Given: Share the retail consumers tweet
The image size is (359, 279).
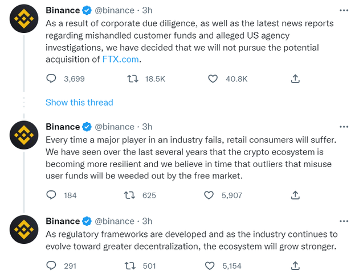Looking at the screenshot, I should 295,195.
